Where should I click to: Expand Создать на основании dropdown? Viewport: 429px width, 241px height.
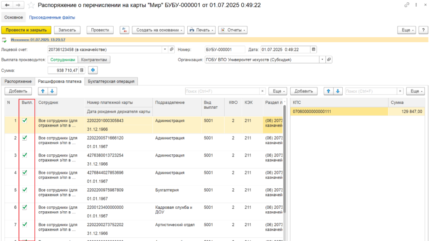pyautogui.click(x=158, y=30)
